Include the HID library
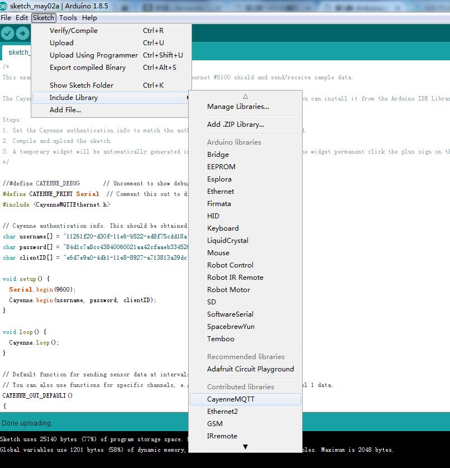This screenshot has height=468, width=450. click(245, 216)
